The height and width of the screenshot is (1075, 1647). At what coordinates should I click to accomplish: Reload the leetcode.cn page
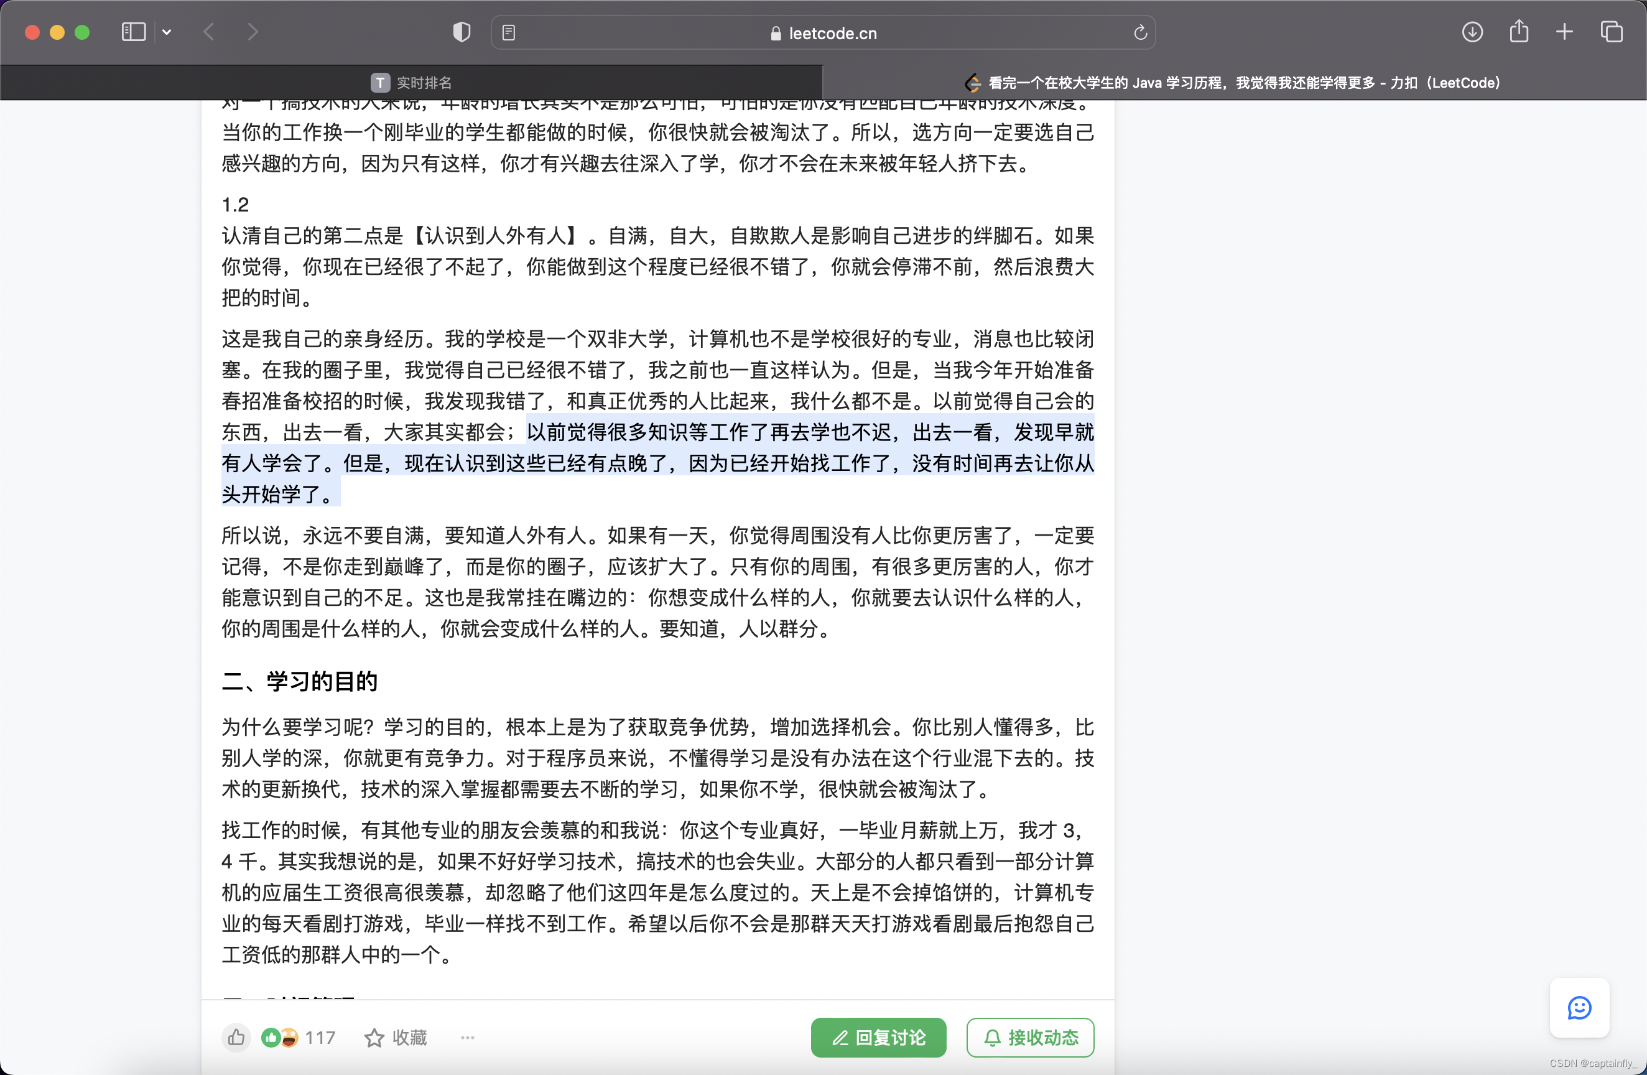tap(1141, 32)
